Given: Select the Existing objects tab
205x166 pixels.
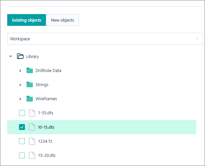Looking at the screenshot, I should click(x=27, y=20).
